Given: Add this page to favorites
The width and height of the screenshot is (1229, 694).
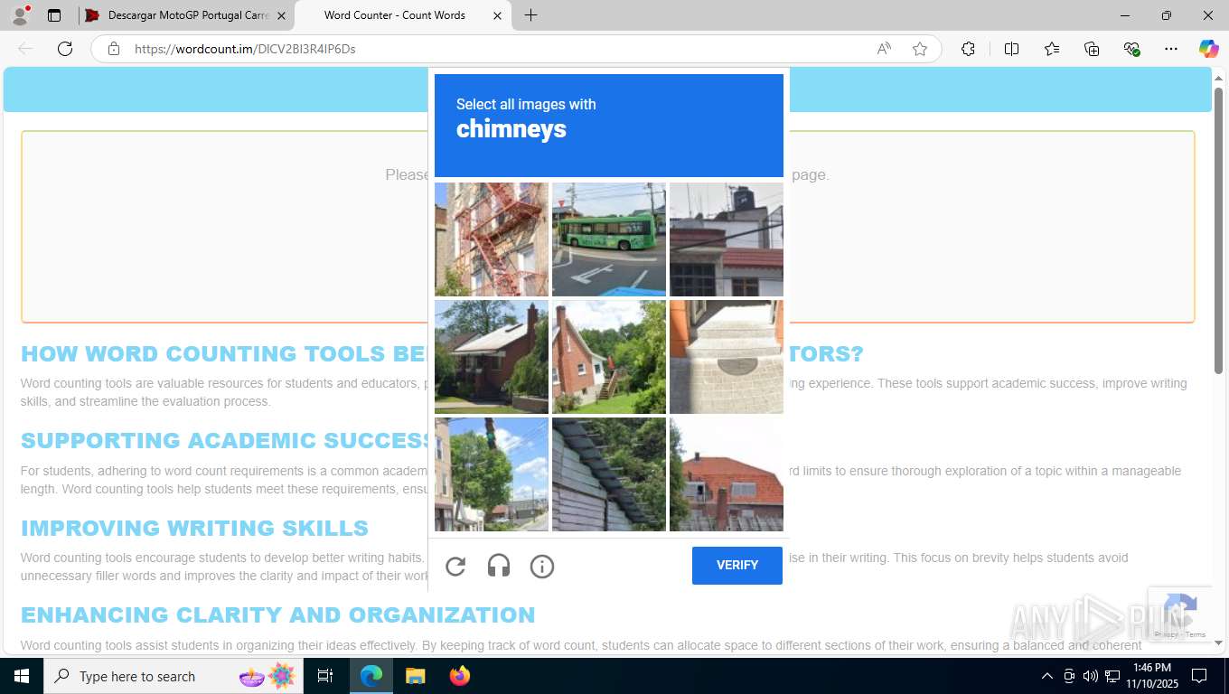Looking at the screenshot, I should coord(920,49).
